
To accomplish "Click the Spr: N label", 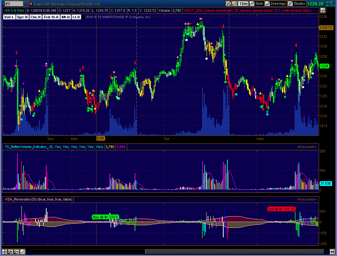I will click(x=22, y=17).
